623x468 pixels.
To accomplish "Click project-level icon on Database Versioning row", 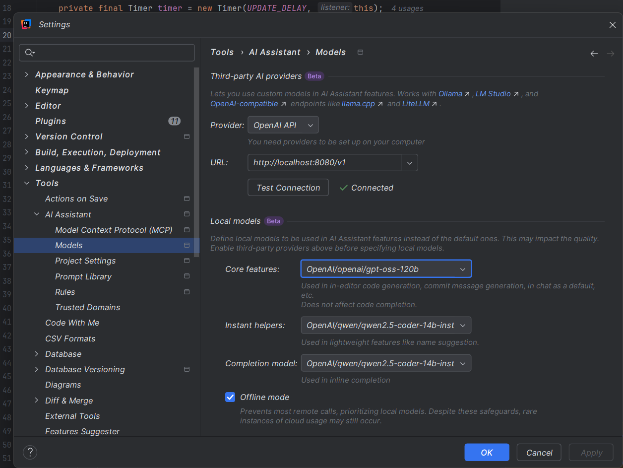I will click(x=187, y=369).
